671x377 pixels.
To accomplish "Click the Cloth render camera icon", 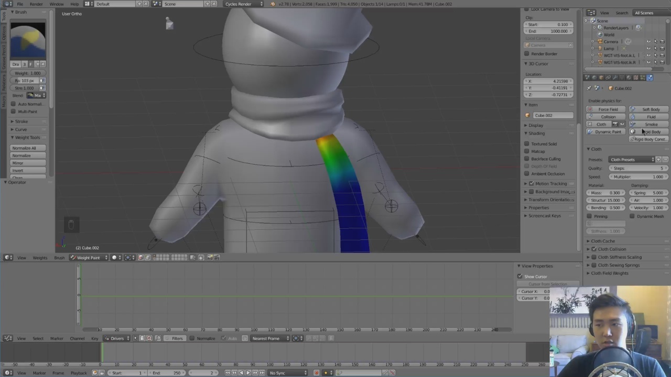I will (x=615, y=124).
